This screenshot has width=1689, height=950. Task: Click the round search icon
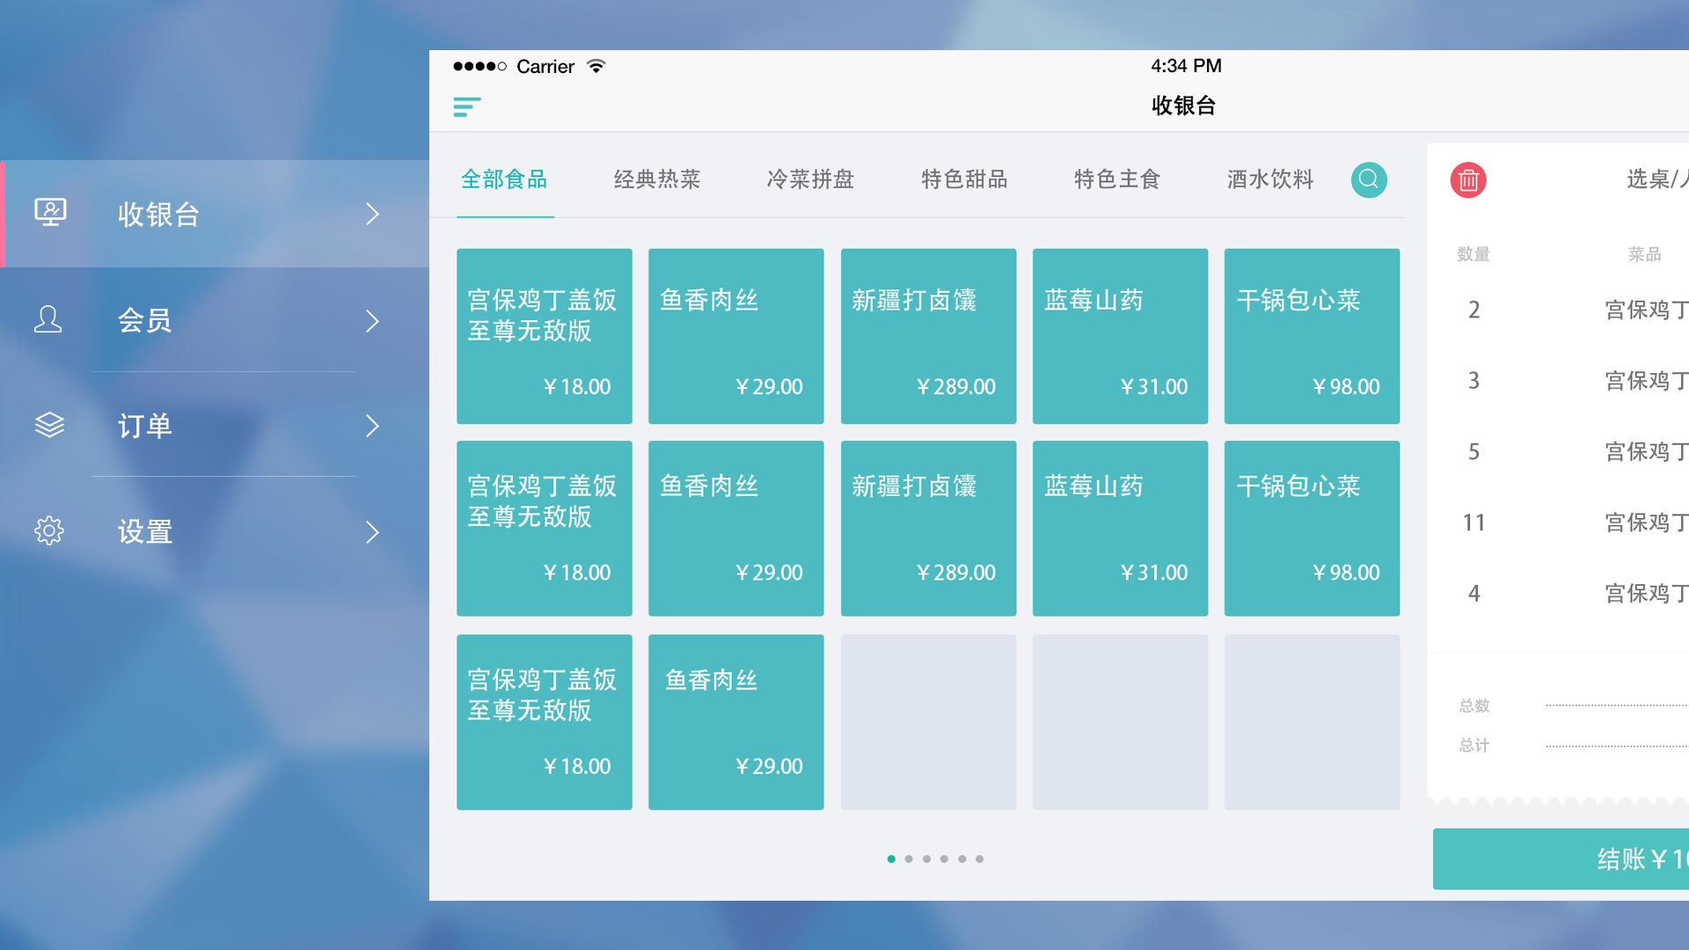pos(1369,179)
